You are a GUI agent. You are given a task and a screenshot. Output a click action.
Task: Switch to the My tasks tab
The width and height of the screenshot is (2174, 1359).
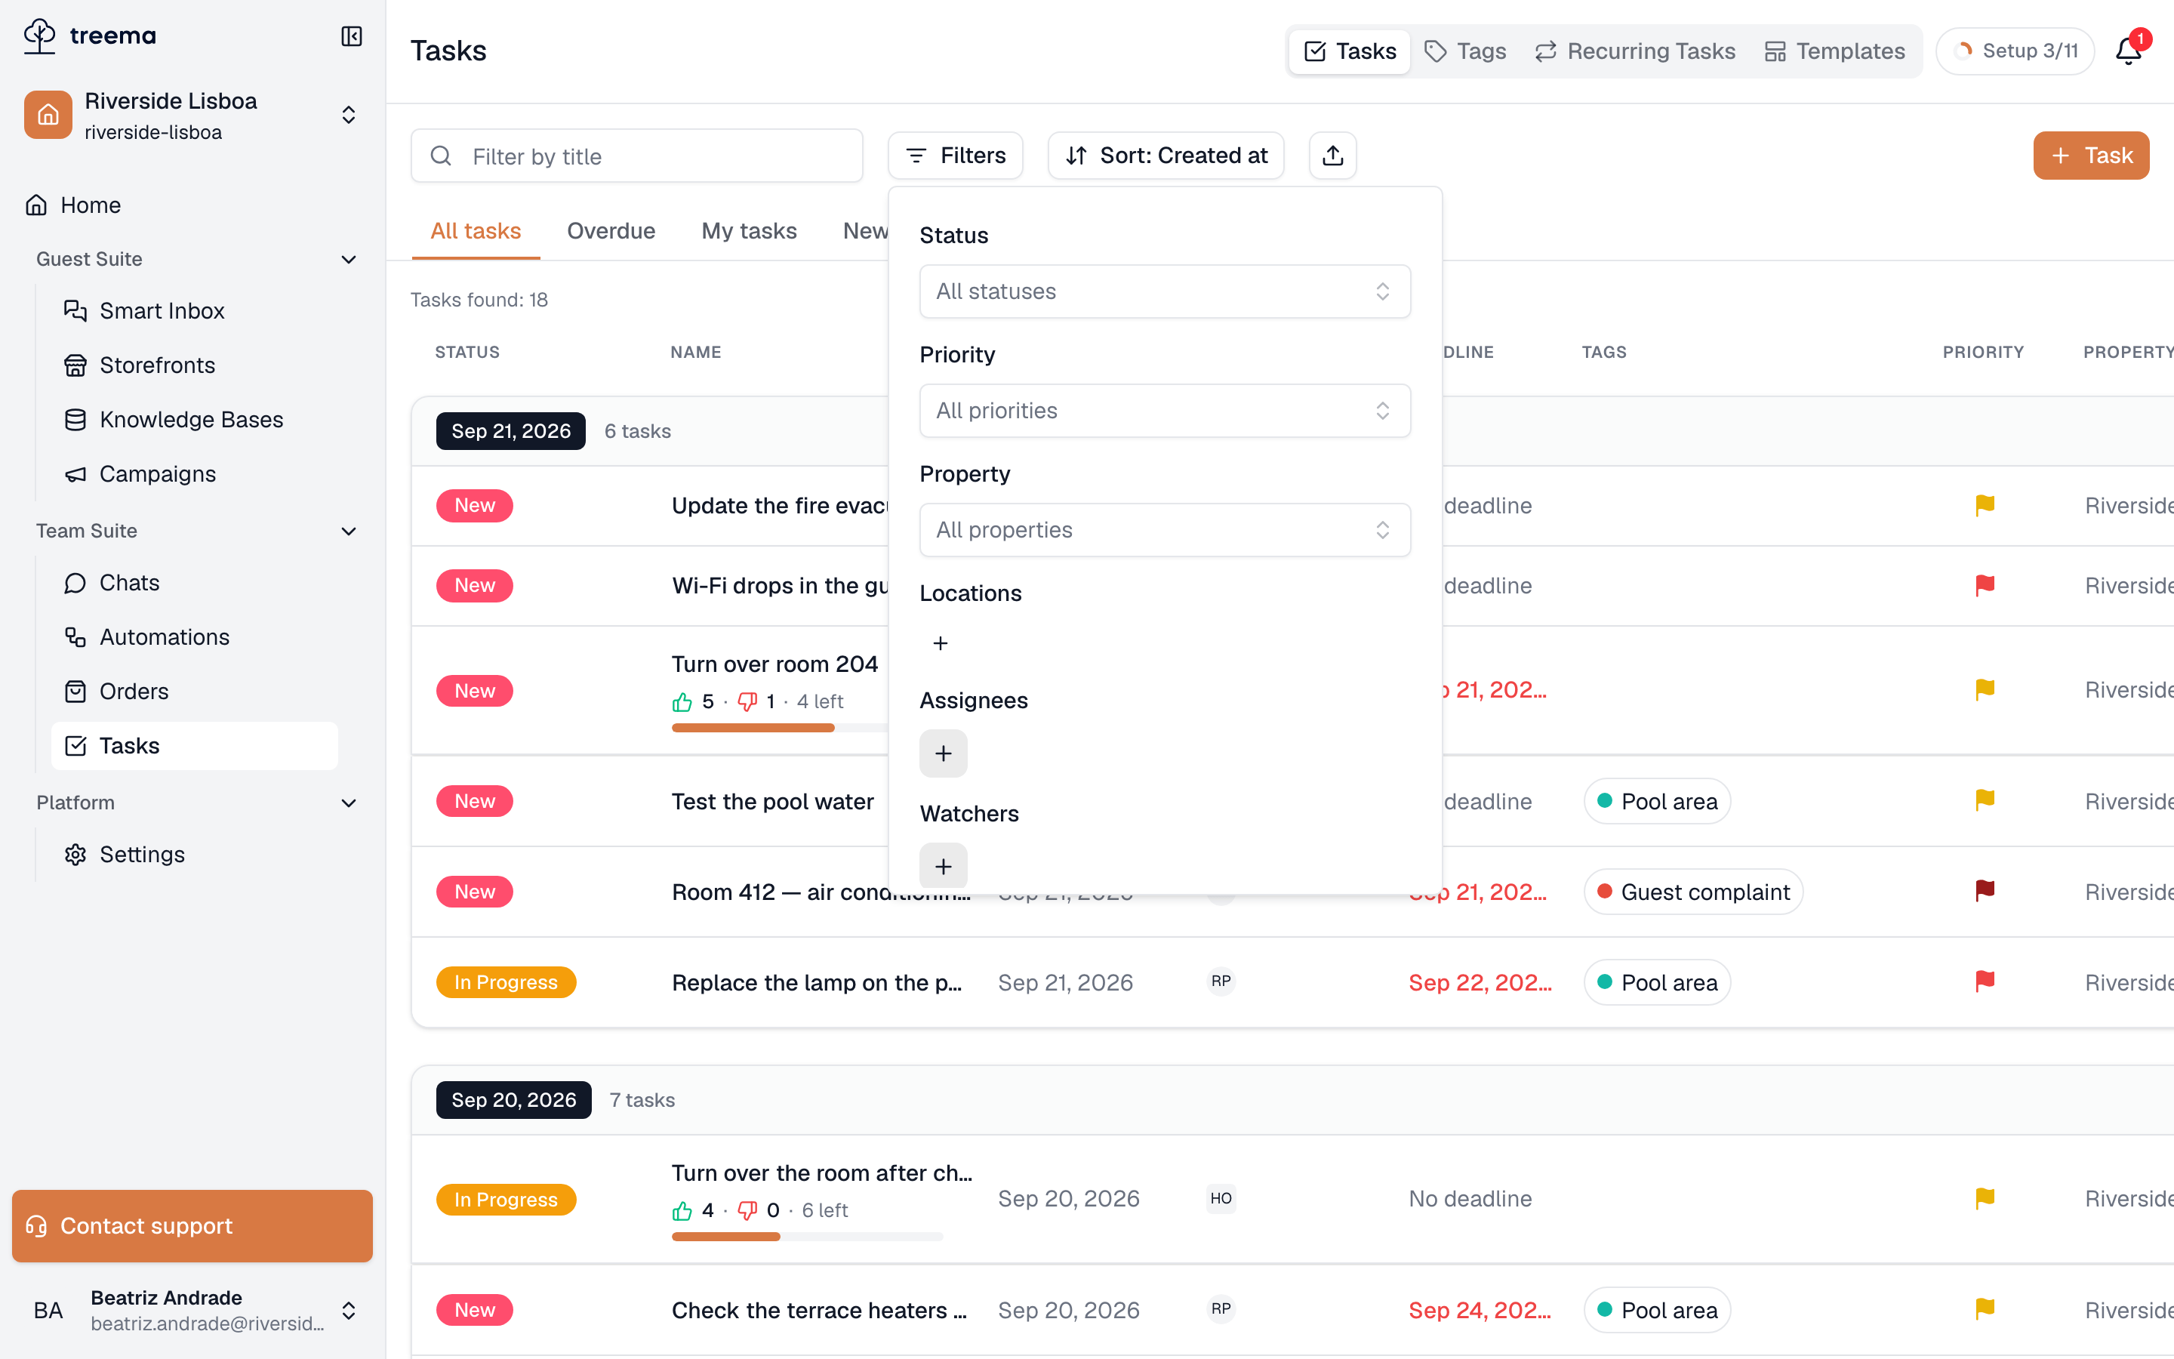[750, 231]
